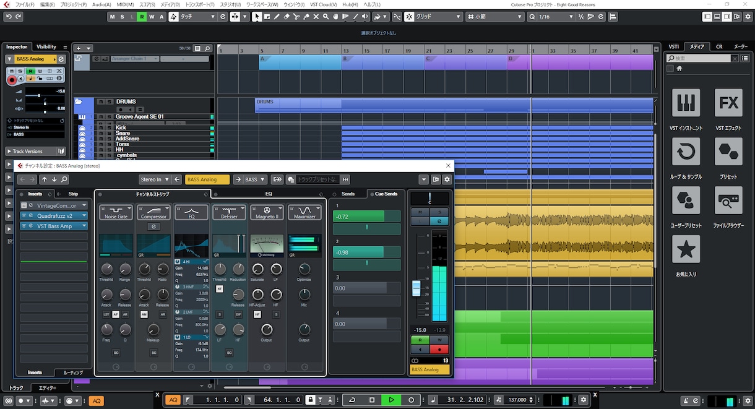
Task: Open the File Browser tile
Action: pyautogui.click(x=728, y=200)
